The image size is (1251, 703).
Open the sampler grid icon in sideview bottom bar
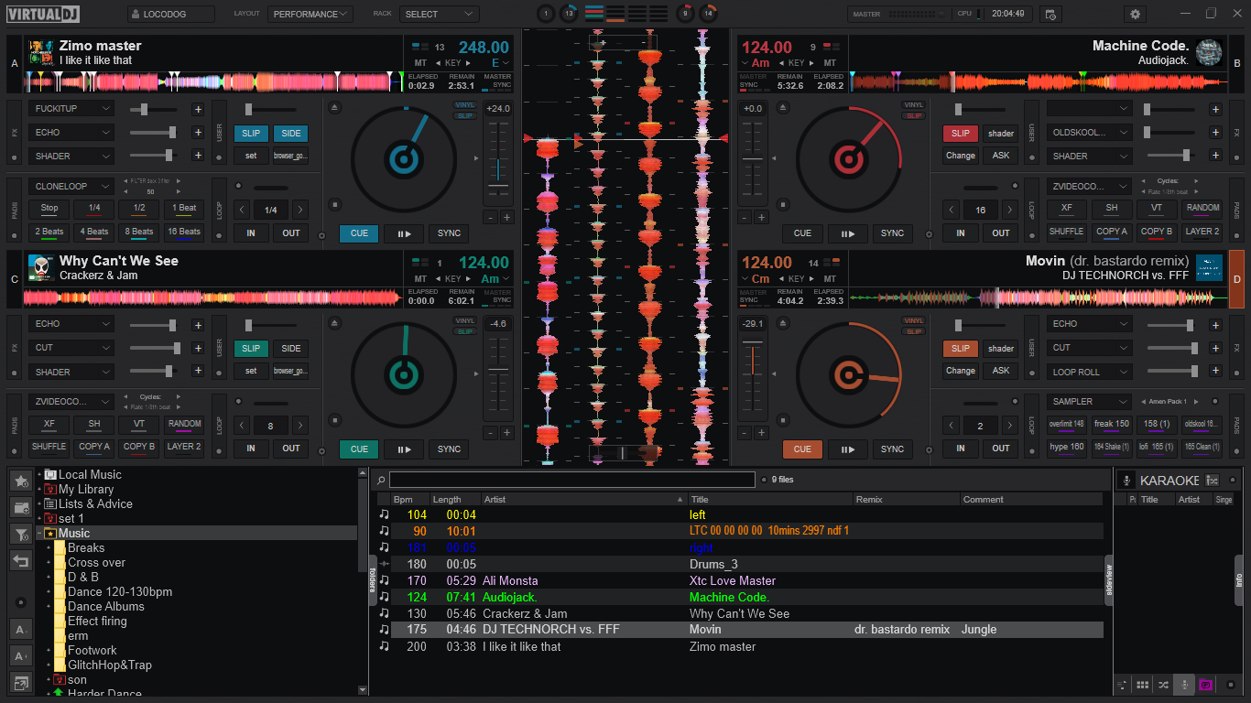point(1143,685)
